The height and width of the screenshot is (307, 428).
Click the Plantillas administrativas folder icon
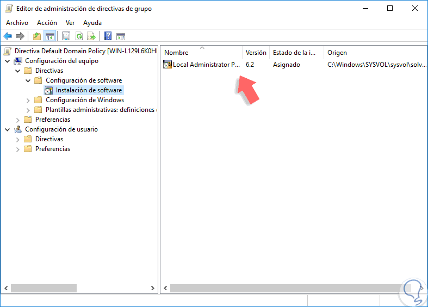click(x=38, y=110)
